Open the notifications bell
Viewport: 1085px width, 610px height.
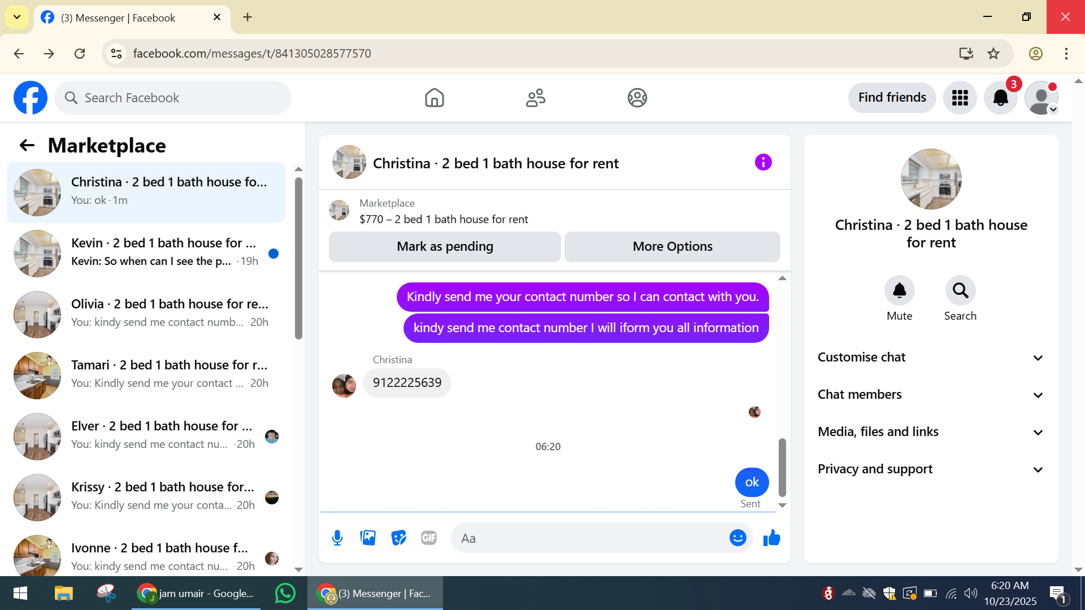pyautogui.click(x=1000, y=98)
